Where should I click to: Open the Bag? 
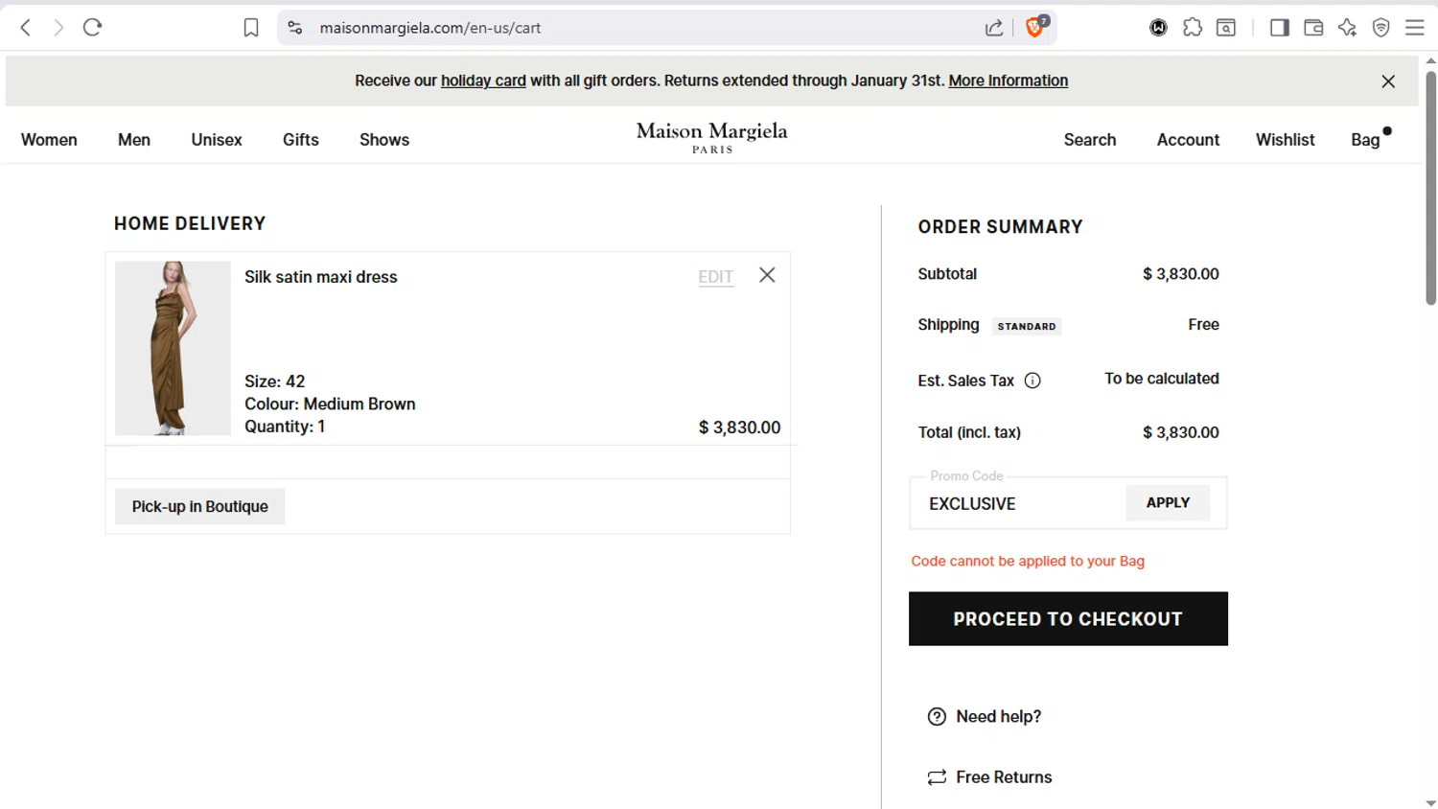pos(1366,140)
